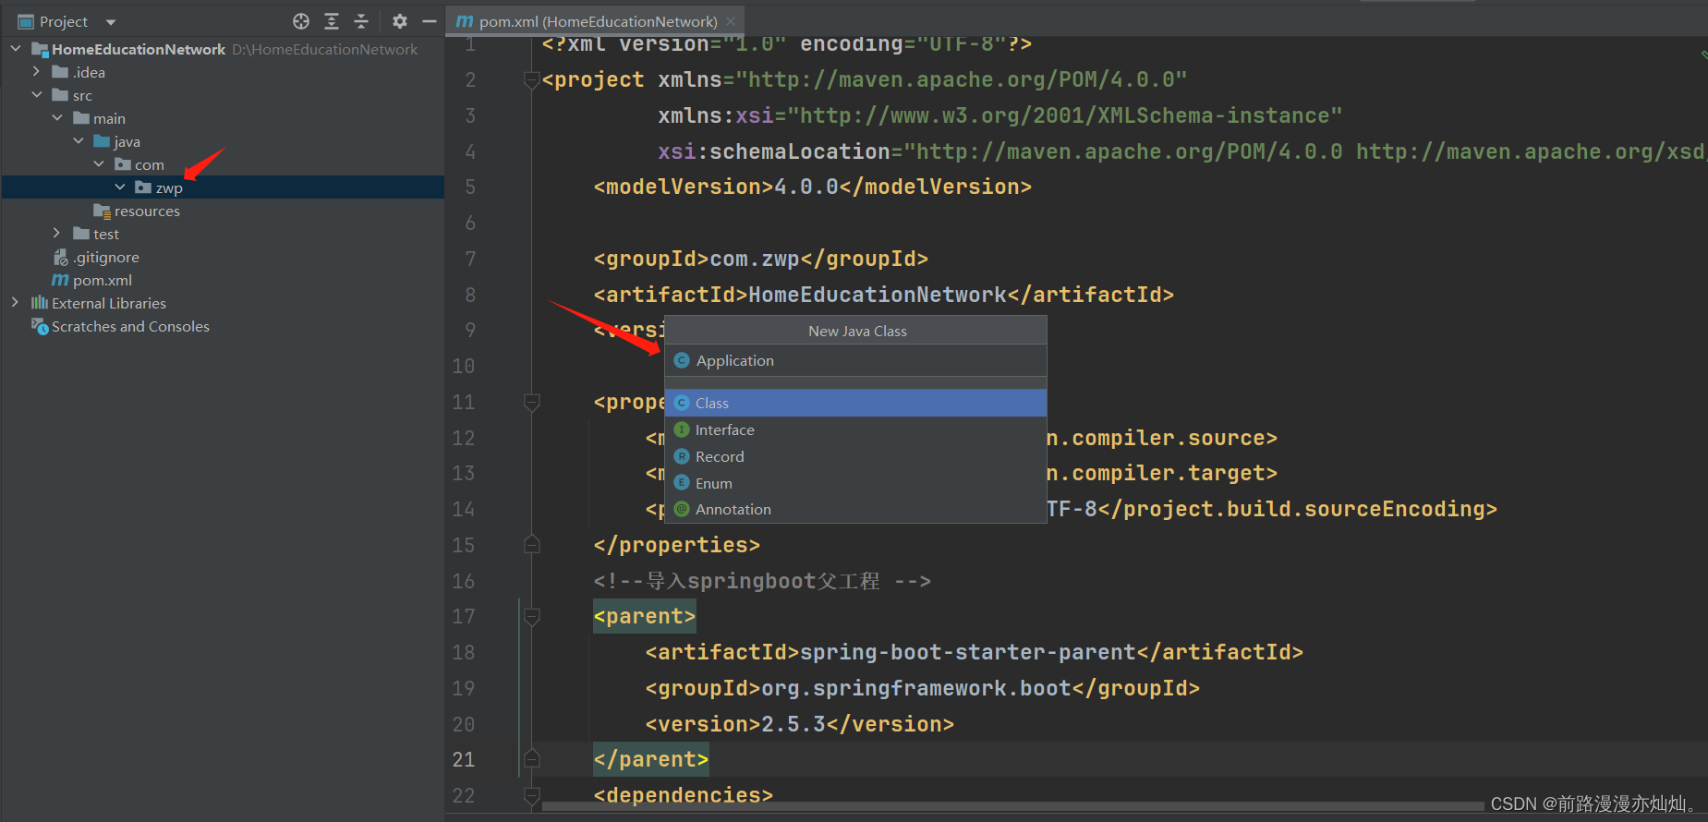
Task: Click the highlighted opening parent tag
Action: tap(644, 616)
